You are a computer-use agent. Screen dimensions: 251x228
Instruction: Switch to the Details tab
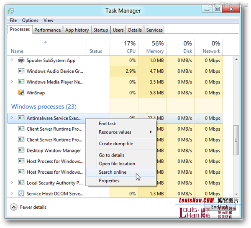tap(135, 30)
